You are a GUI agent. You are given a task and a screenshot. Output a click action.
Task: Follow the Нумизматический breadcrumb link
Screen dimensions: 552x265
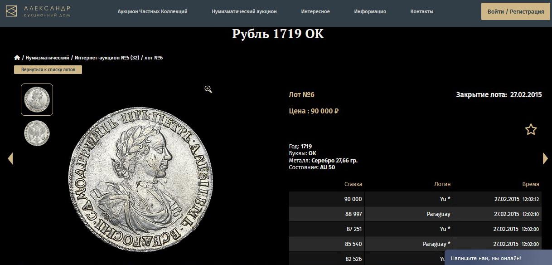(x=47, y=58)
